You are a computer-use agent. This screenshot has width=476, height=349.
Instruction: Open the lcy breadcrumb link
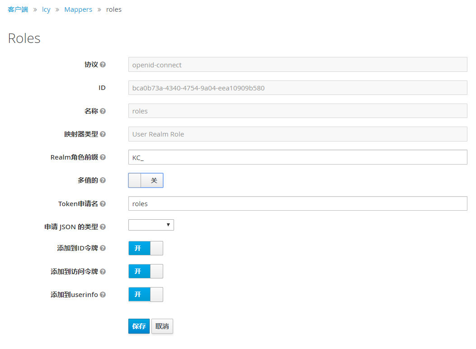click(x=46, y=9)
